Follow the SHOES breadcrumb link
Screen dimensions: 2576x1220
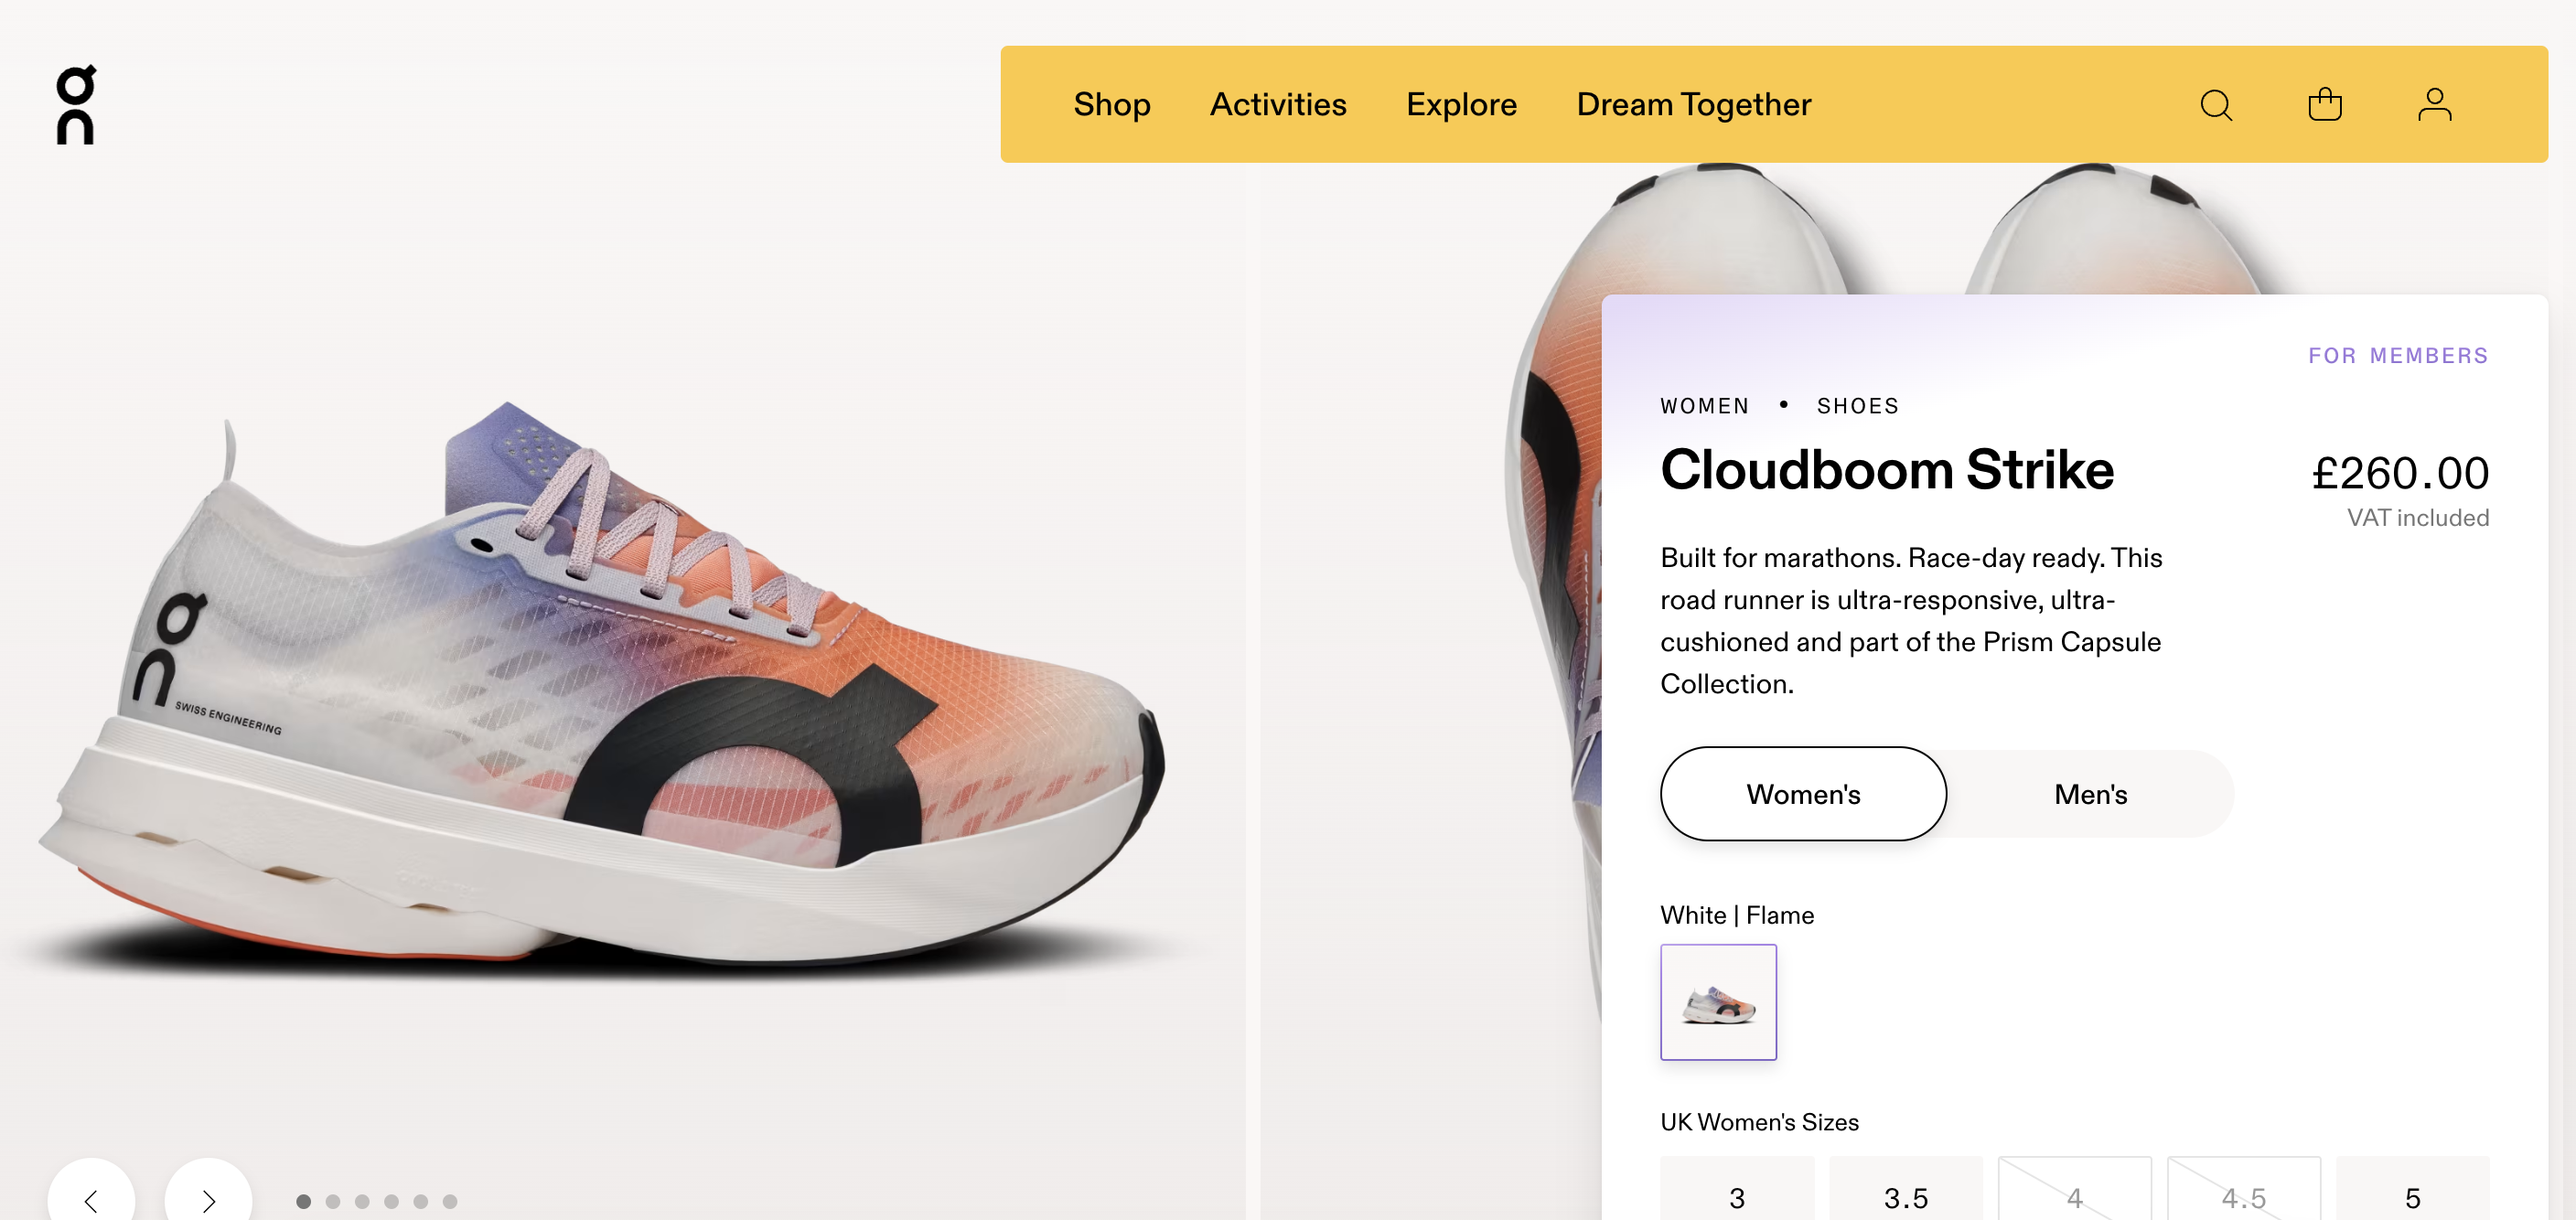coord(1858,406)
